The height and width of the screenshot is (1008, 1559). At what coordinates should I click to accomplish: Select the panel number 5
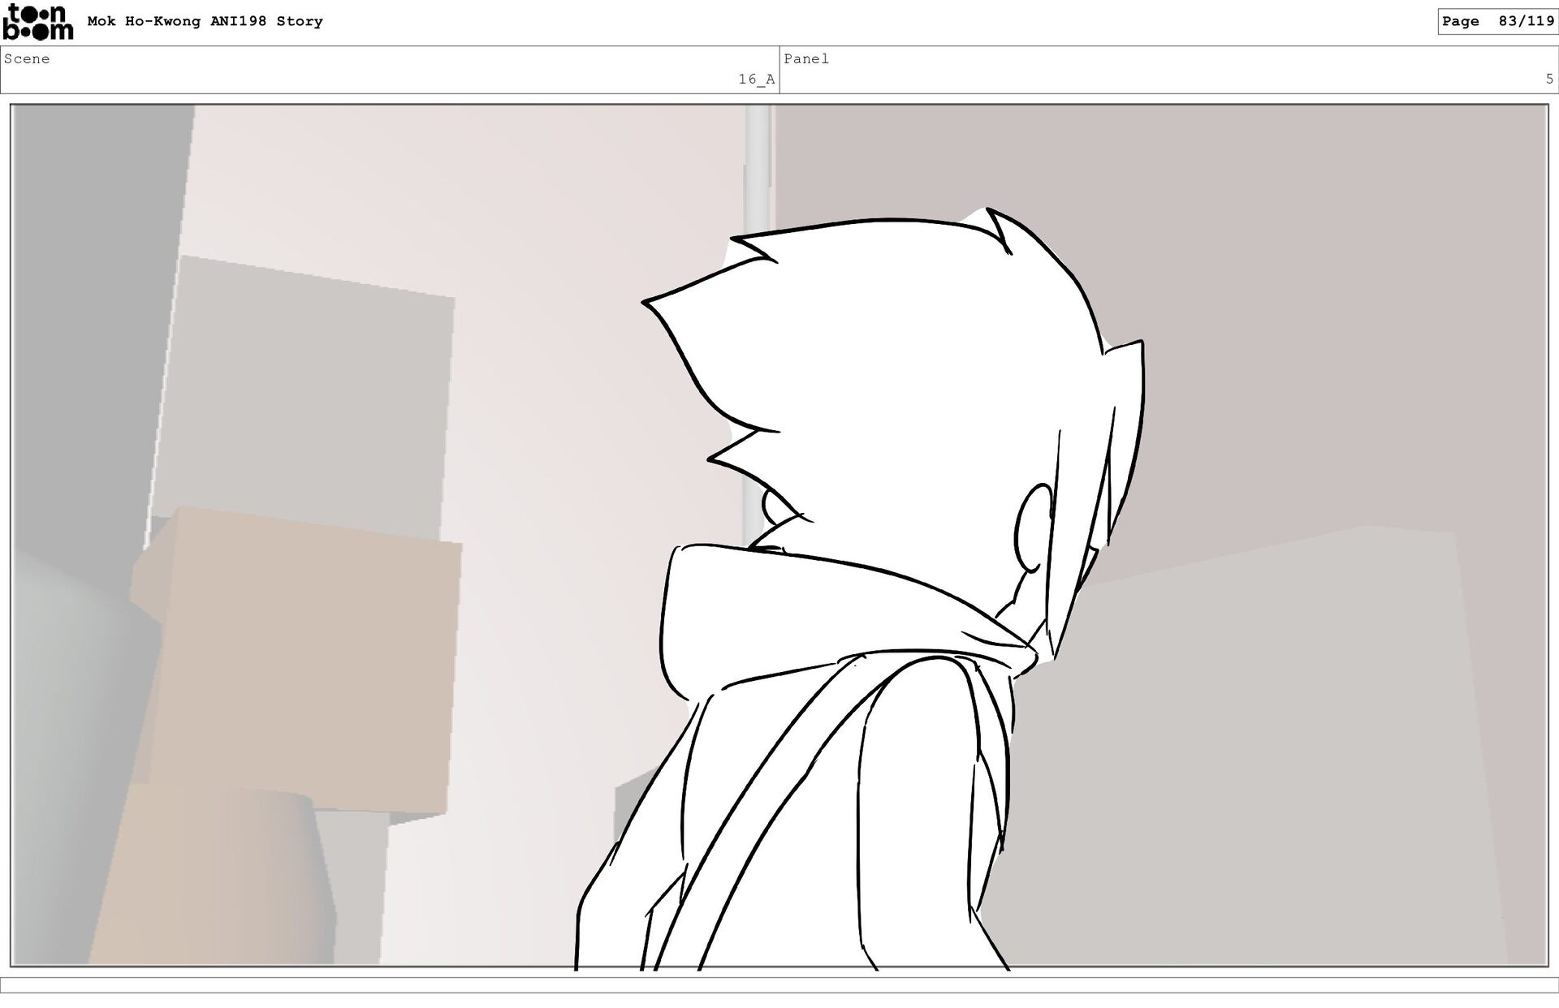coord(1548,79)
